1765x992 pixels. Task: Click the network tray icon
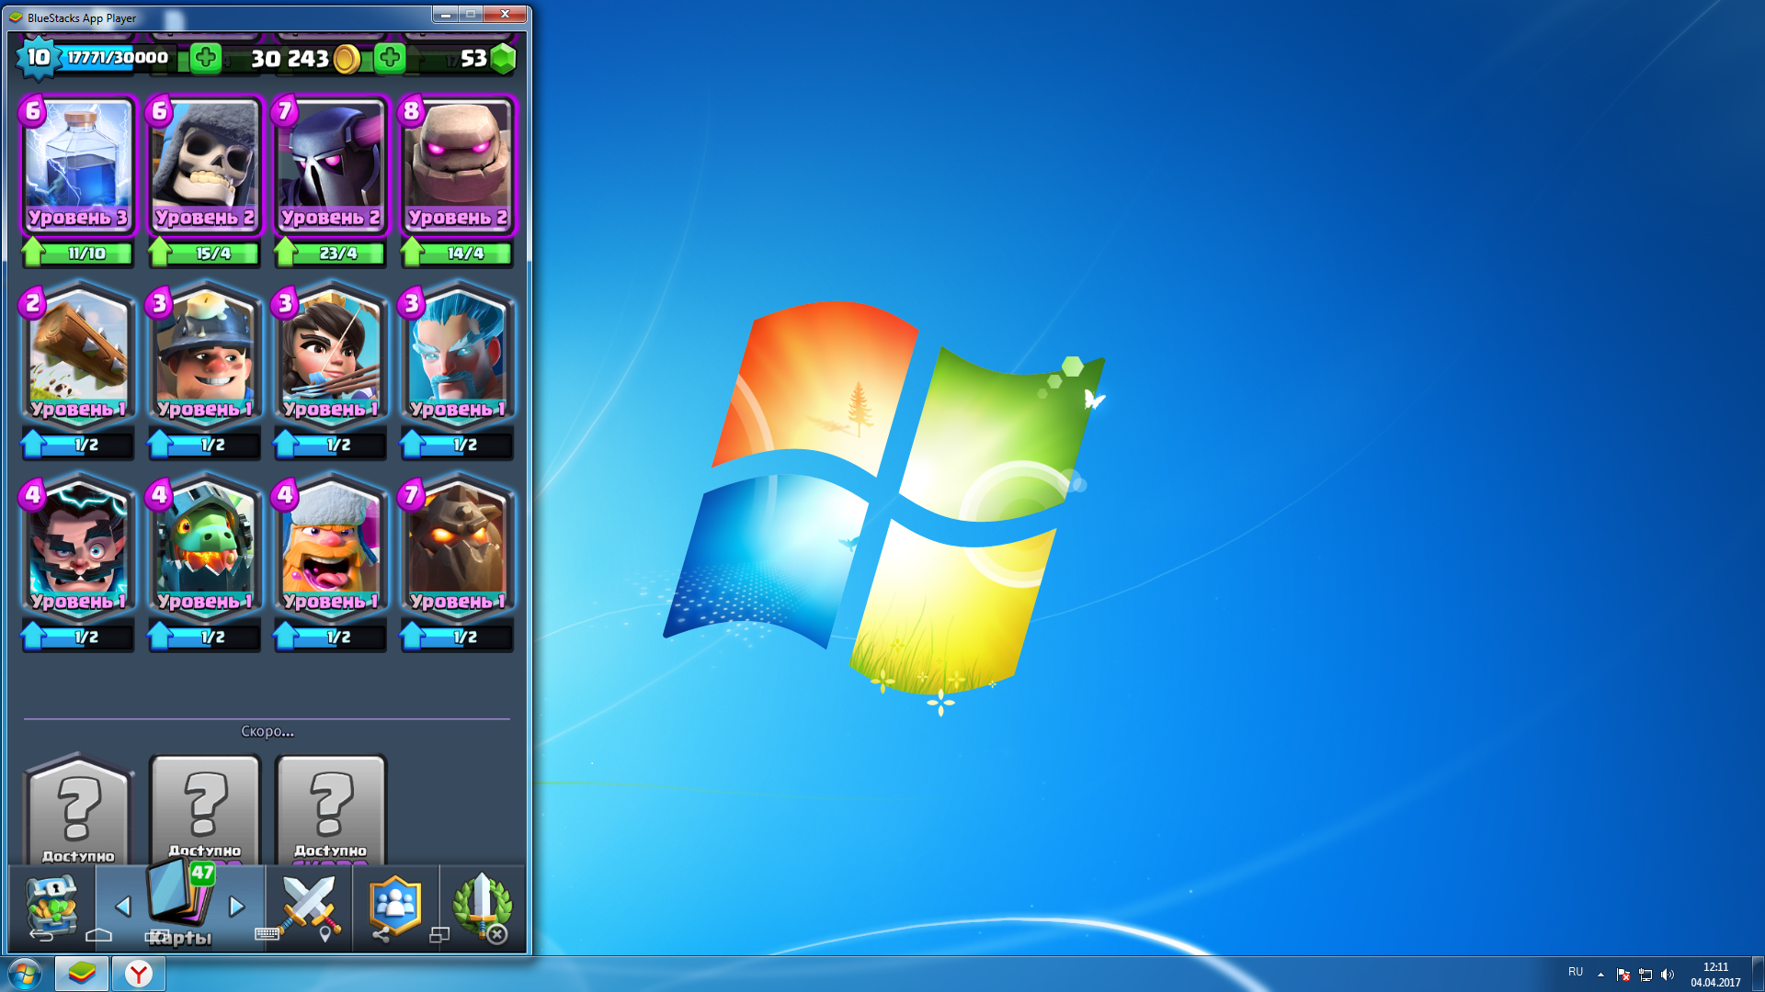[x=1645, y=975]
